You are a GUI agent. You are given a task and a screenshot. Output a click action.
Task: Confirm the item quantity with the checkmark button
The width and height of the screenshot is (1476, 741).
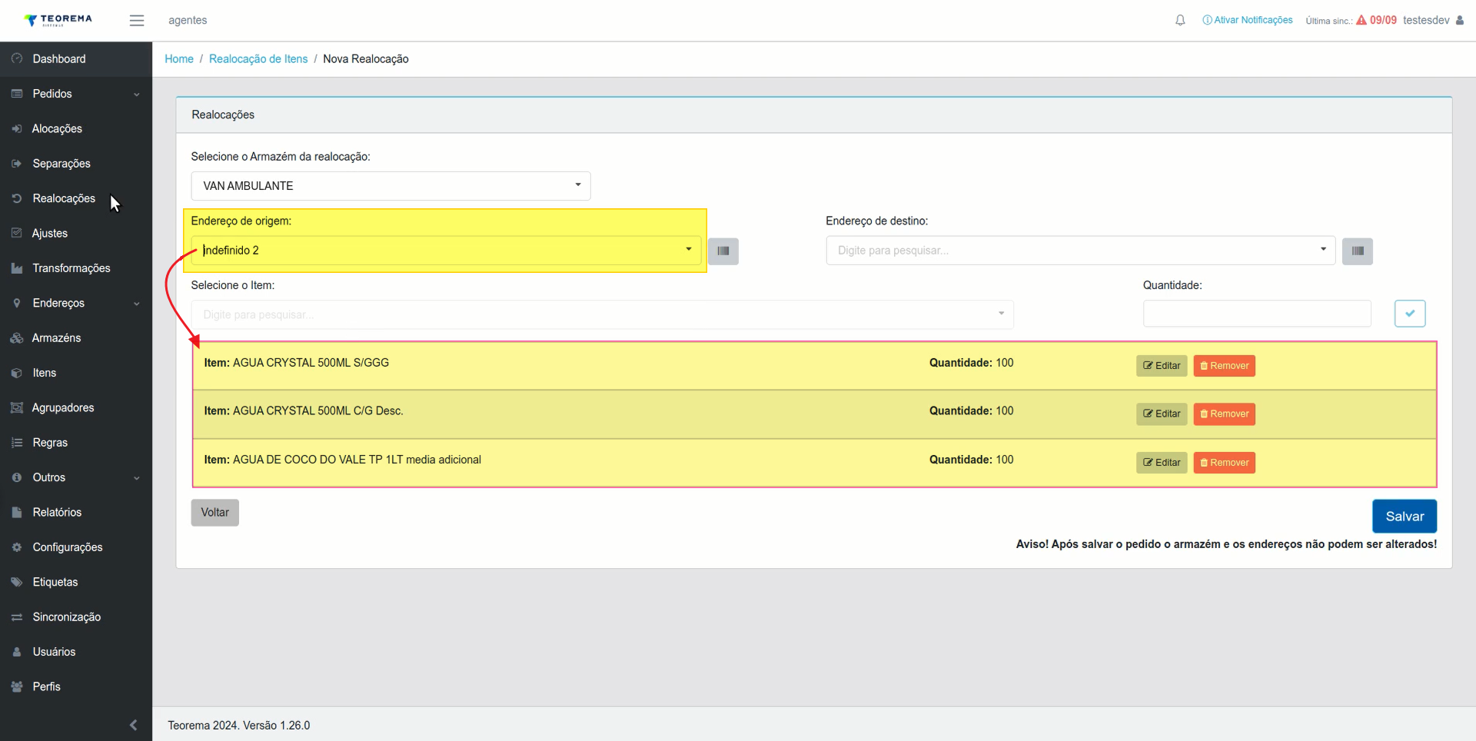point(1410,314)
